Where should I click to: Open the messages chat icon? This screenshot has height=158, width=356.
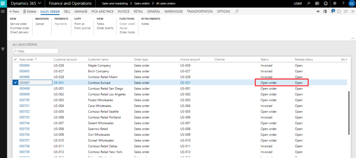pyautogui.click(x=317, y=3)
